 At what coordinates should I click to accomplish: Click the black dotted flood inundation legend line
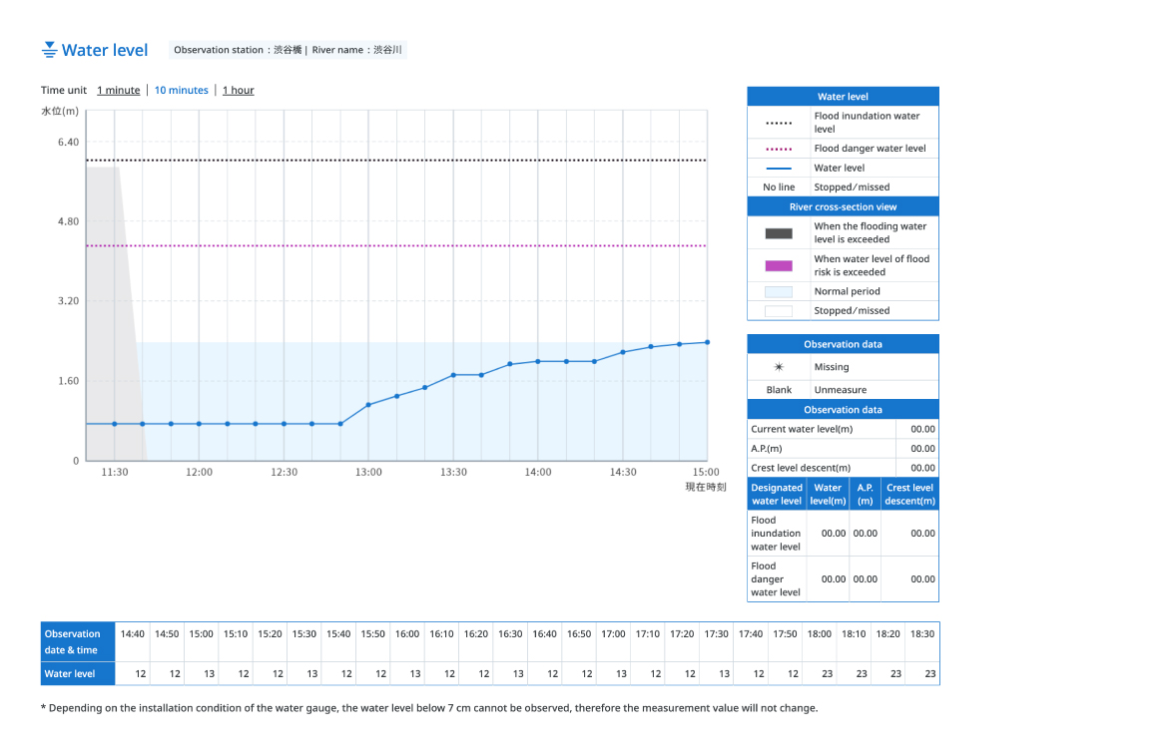[779, 123]
